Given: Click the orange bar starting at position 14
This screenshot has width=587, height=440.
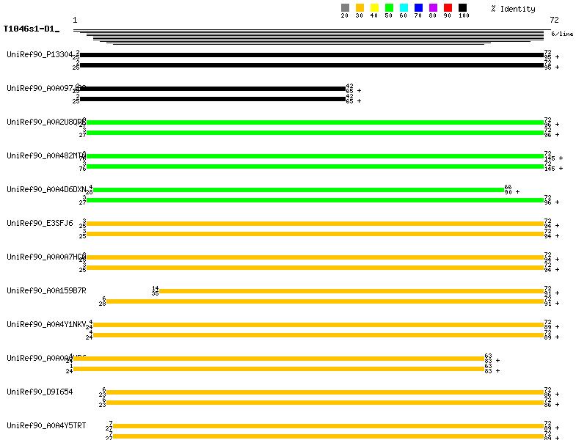Looking at the screenshot, I should (x=351, y=291).
